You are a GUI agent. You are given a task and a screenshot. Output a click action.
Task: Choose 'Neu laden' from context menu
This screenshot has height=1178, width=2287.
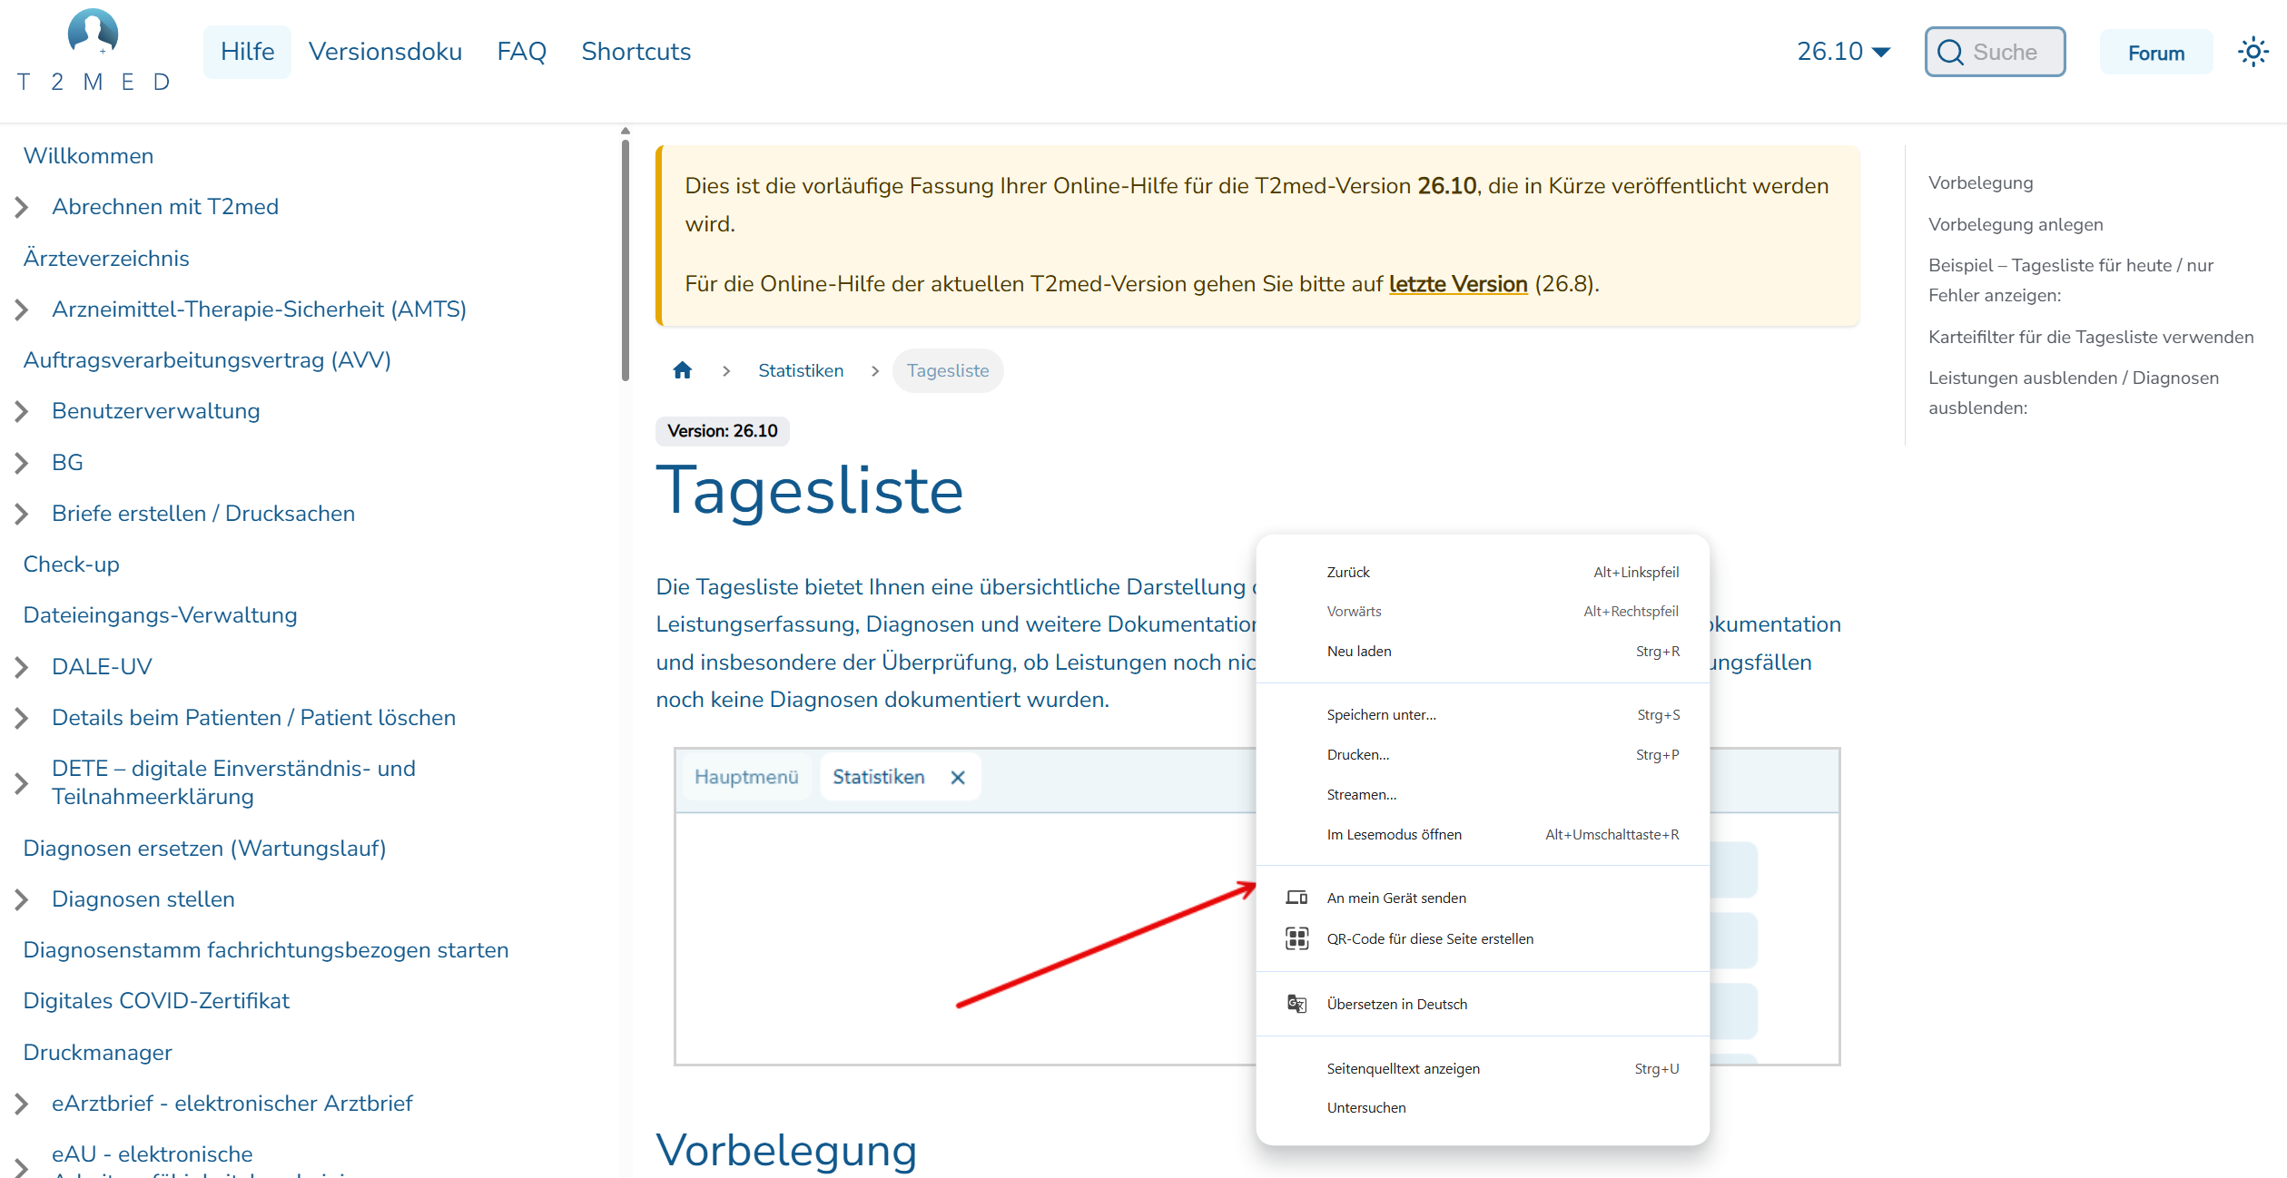pyautogui.click(x=1483, y=651)
